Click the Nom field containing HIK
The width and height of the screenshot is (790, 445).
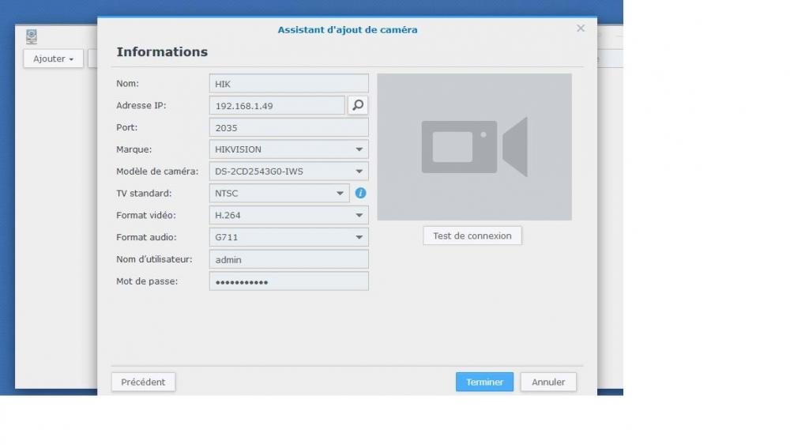coord(288,84)
